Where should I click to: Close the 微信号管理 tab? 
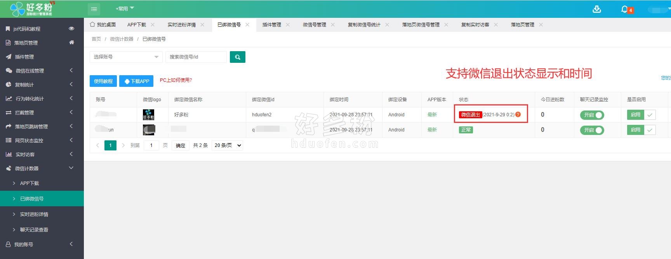pos(333,24)
